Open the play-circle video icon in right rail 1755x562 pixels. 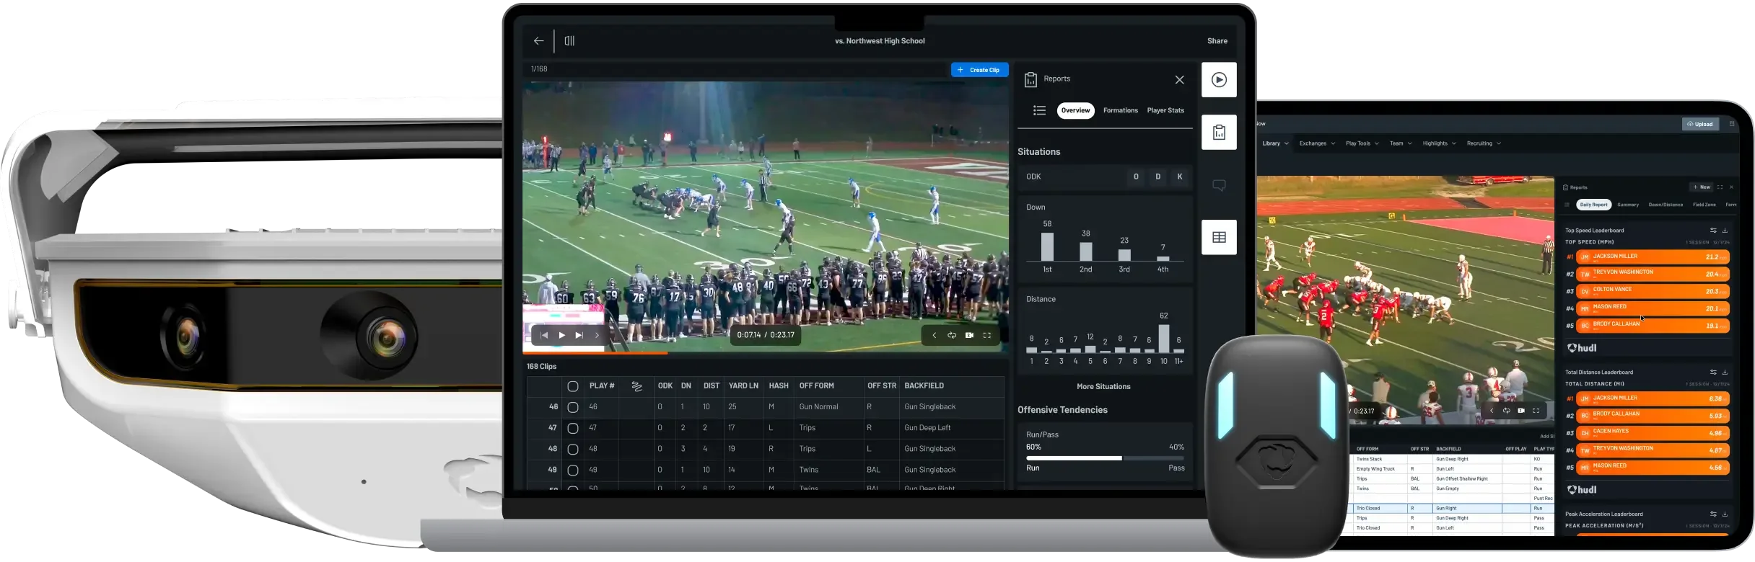(x=1219, y=80)
